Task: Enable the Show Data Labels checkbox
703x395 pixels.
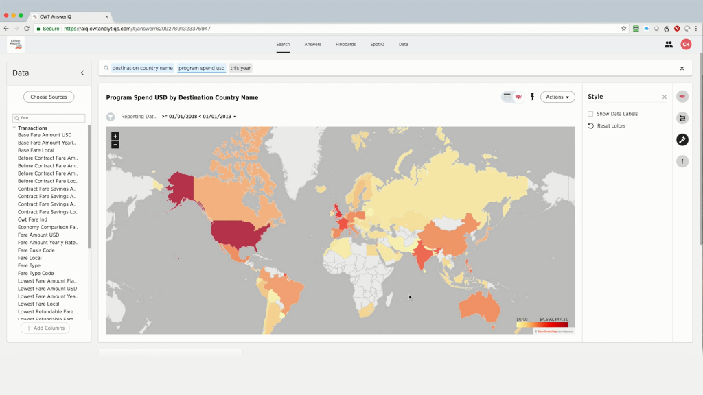Action: [590, 114]
